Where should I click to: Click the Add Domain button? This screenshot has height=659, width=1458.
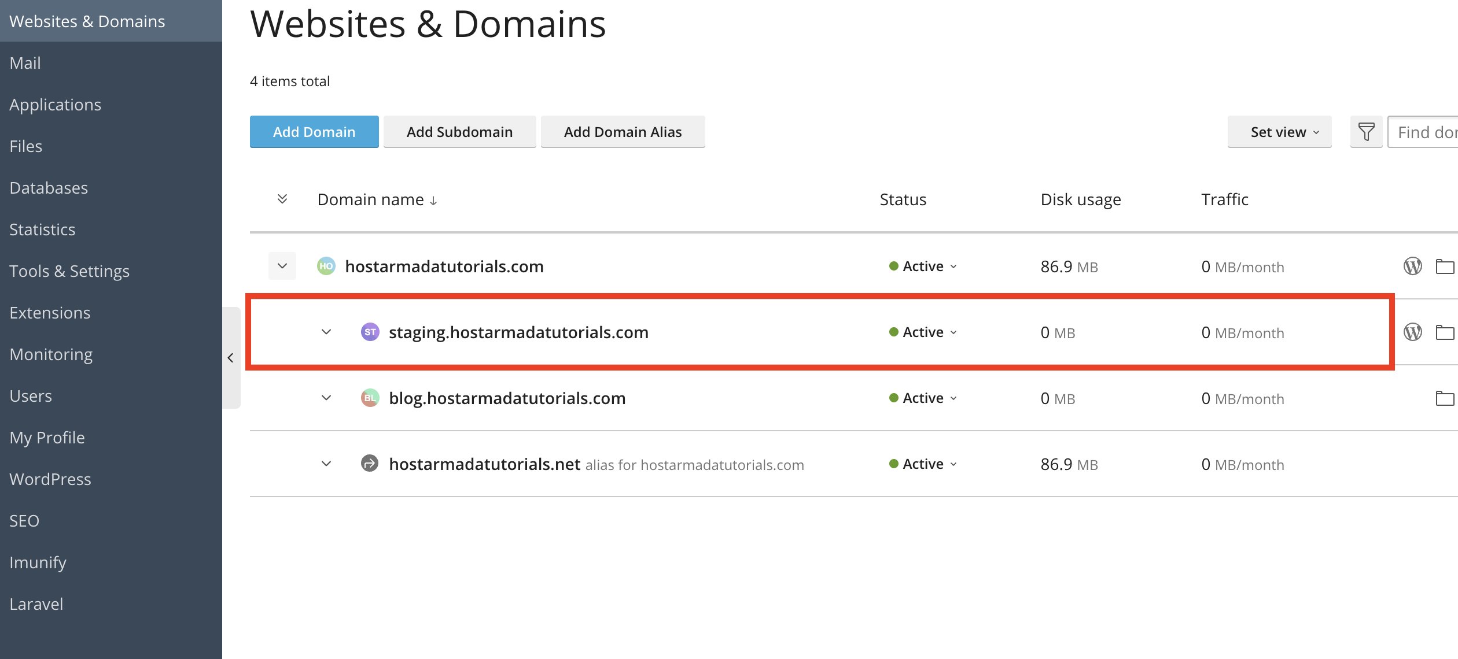click(314, 132)
